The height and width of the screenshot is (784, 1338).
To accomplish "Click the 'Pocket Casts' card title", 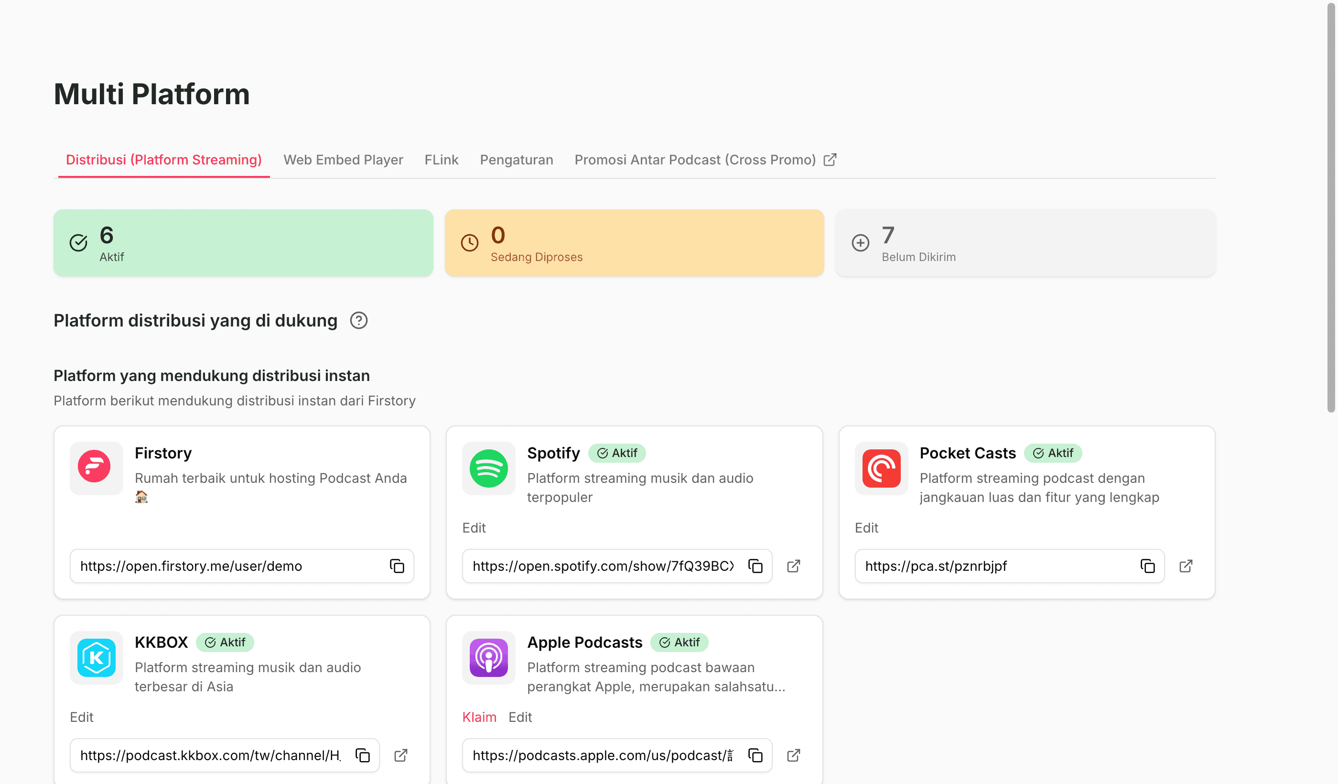I will click(968, 453).
